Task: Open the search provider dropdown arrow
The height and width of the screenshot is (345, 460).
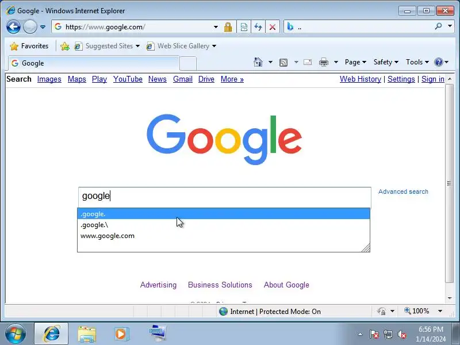Action: (450, 26)
